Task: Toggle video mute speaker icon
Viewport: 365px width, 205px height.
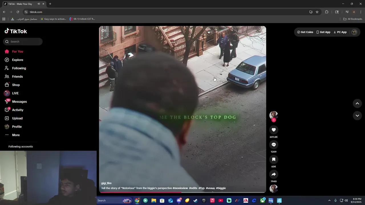Action: pos(104,31)
